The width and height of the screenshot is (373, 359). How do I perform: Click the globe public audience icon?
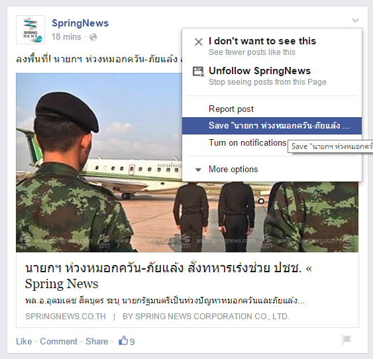click(93, 37)
